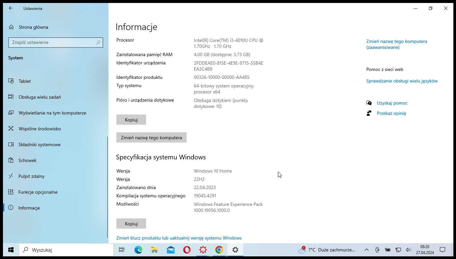This screenshot has width=456, height=259.
Task: Open the red gear app on taskbar
Action: tap(203, 250)
